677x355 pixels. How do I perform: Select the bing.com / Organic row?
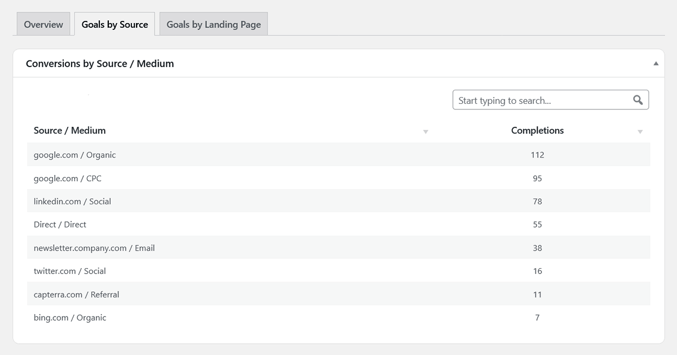click(338, 317)
